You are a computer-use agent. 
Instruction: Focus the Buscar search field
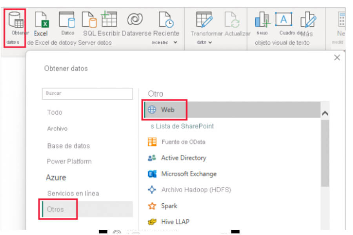click(87, 94)
